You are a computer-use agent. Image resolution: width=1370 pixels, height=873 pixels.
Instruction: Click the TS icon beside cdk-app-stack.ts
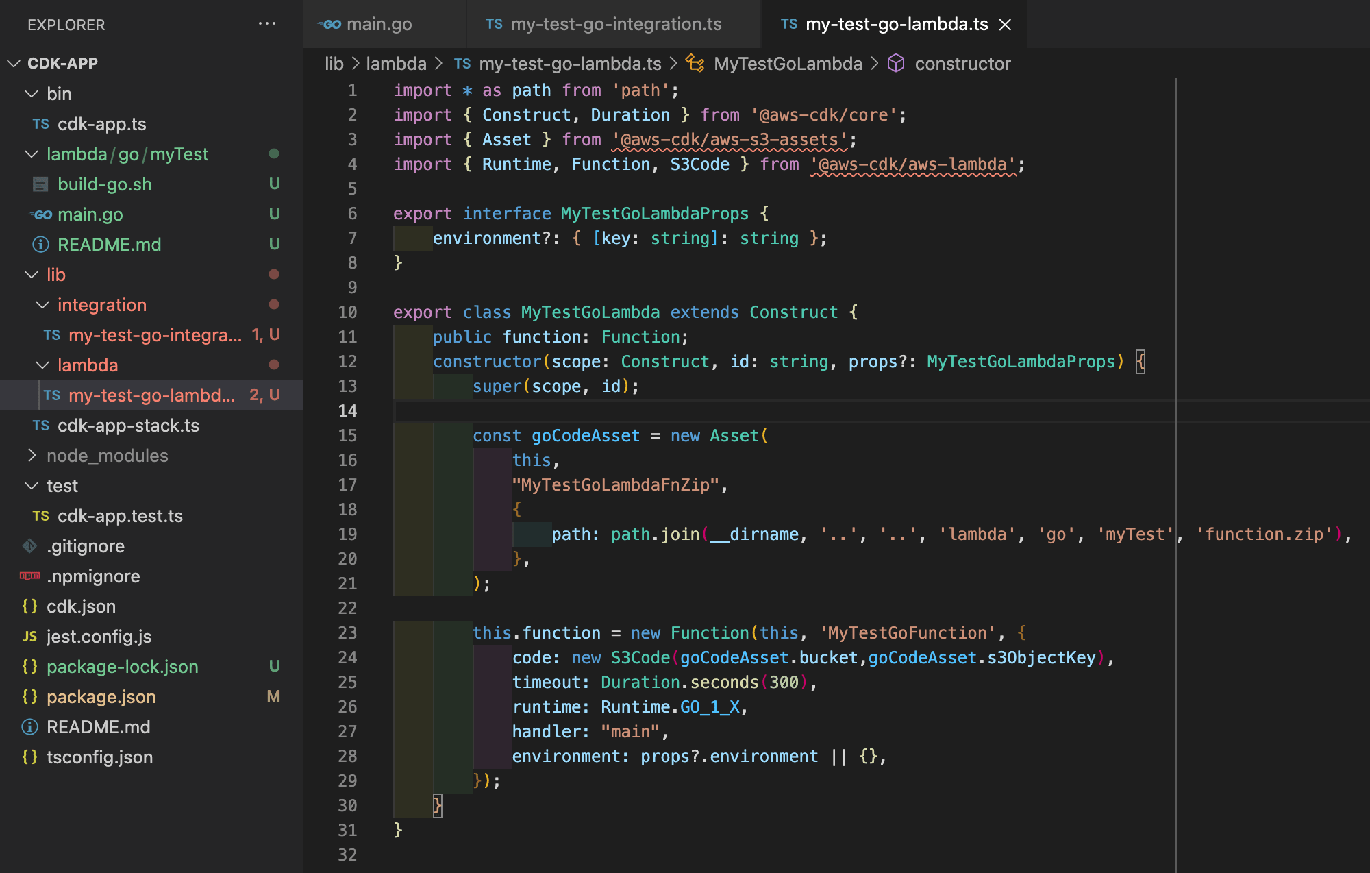tap(40, 426)
